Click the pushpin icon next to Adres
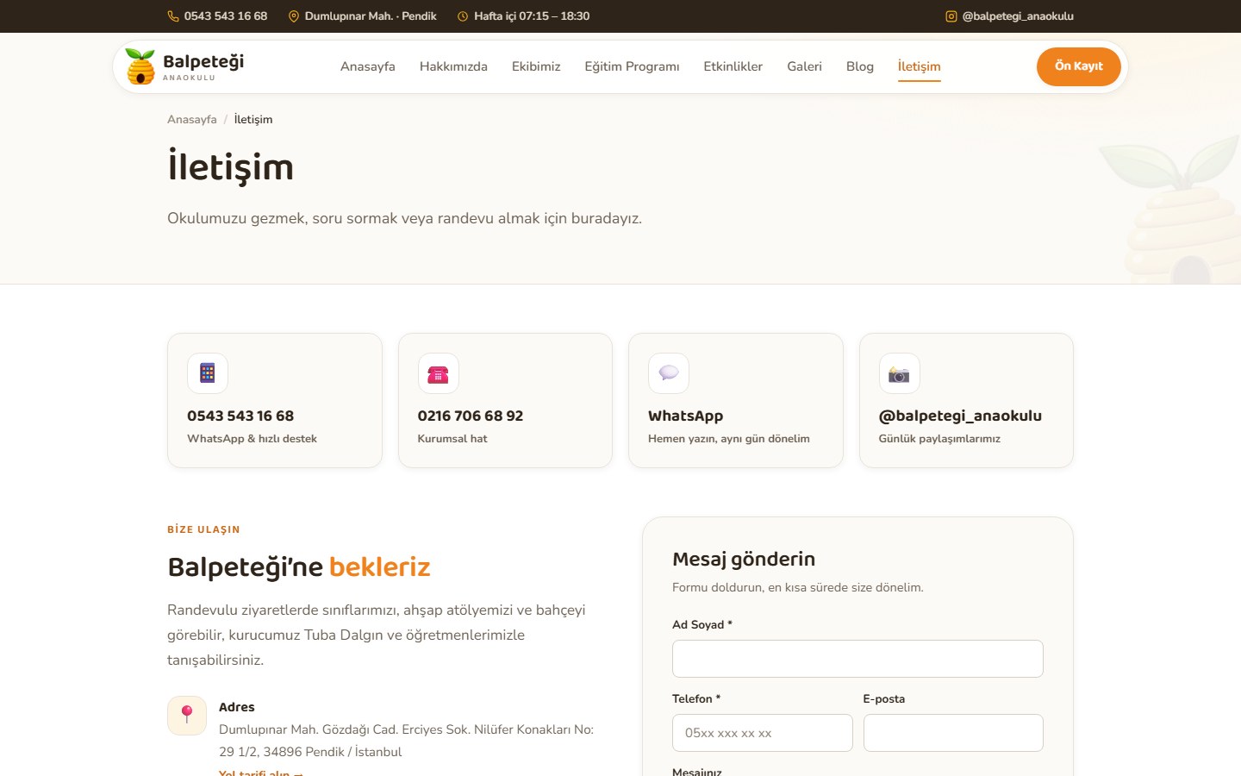This screenshot has width=1241, height=776. [187, 716]
